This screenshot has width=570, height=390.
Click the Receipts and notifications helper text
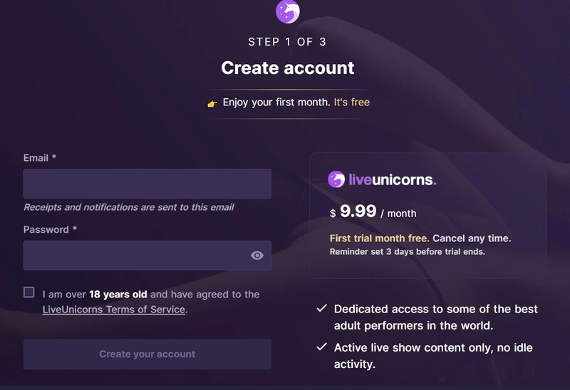(129, 207)
